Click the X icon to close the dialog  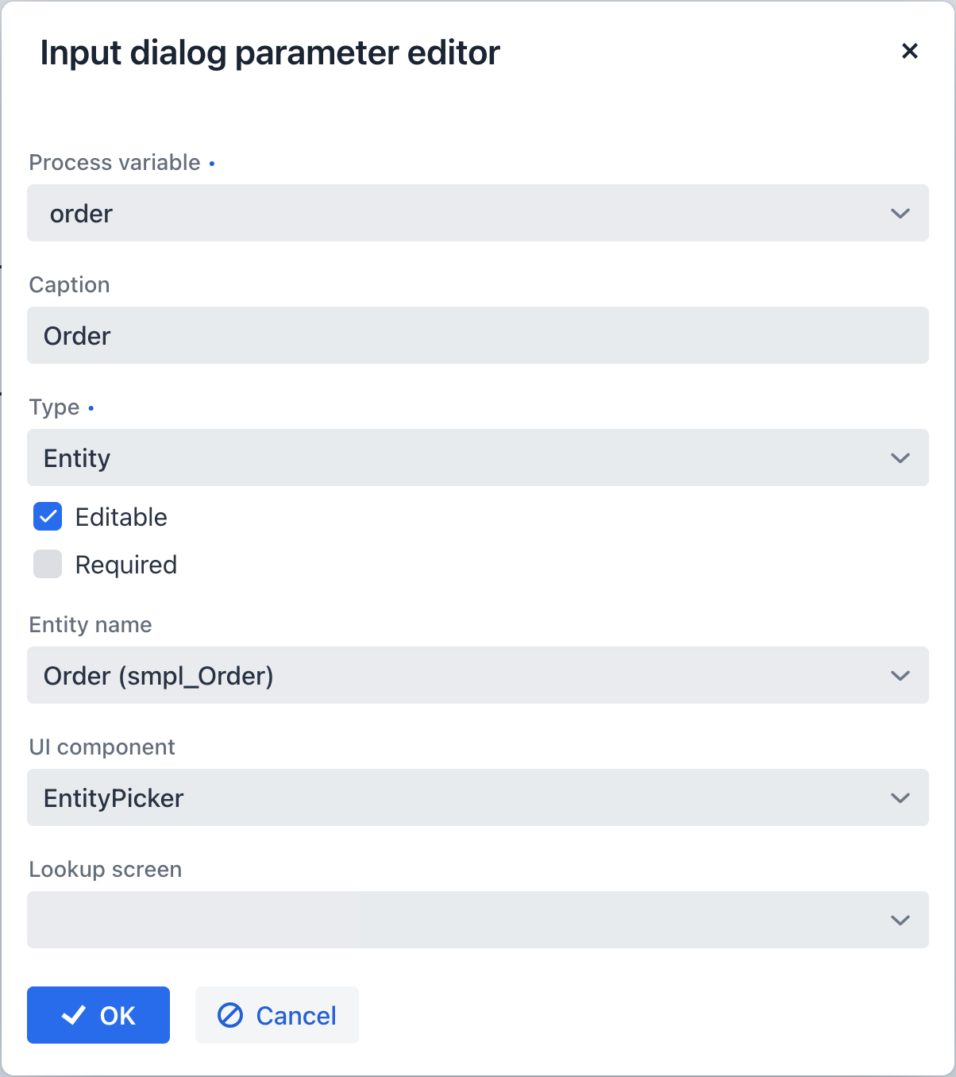tap(910, 51)
